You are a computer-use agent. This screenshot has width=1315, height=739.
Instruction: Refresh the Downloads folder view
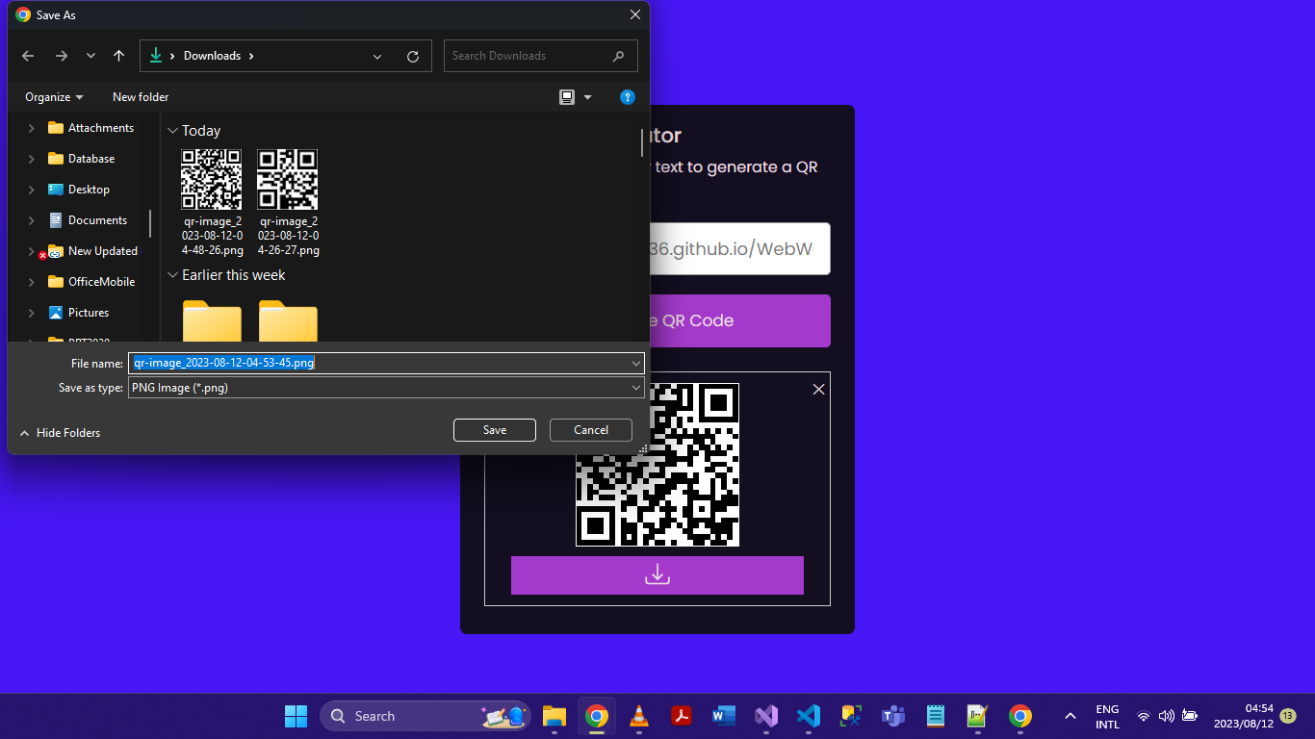coord(413,56)
